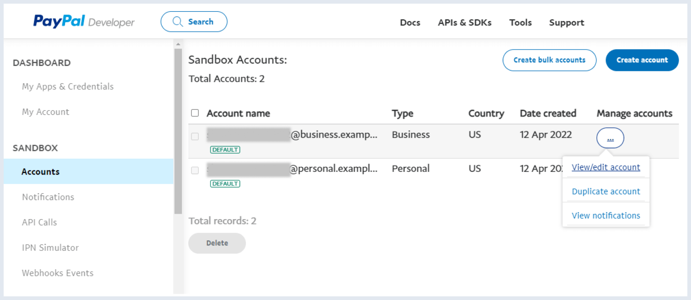
Task: Open the manage accounts ellipsis menu
Action: click(610, 138)
